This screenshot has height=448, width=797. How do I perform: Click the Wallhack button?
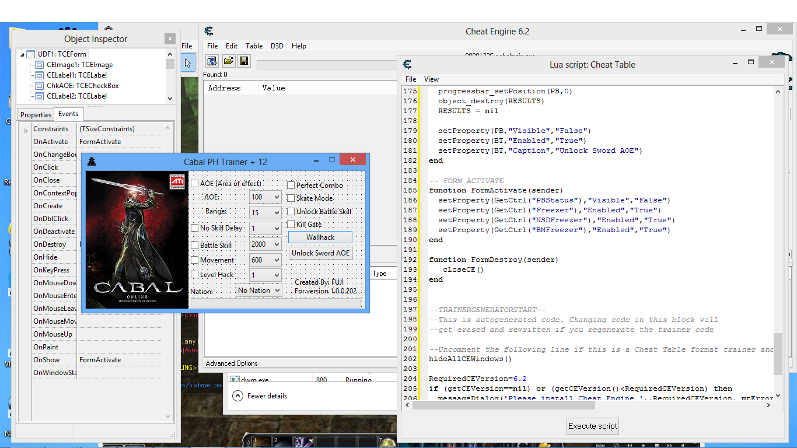(x=320, y=237)
